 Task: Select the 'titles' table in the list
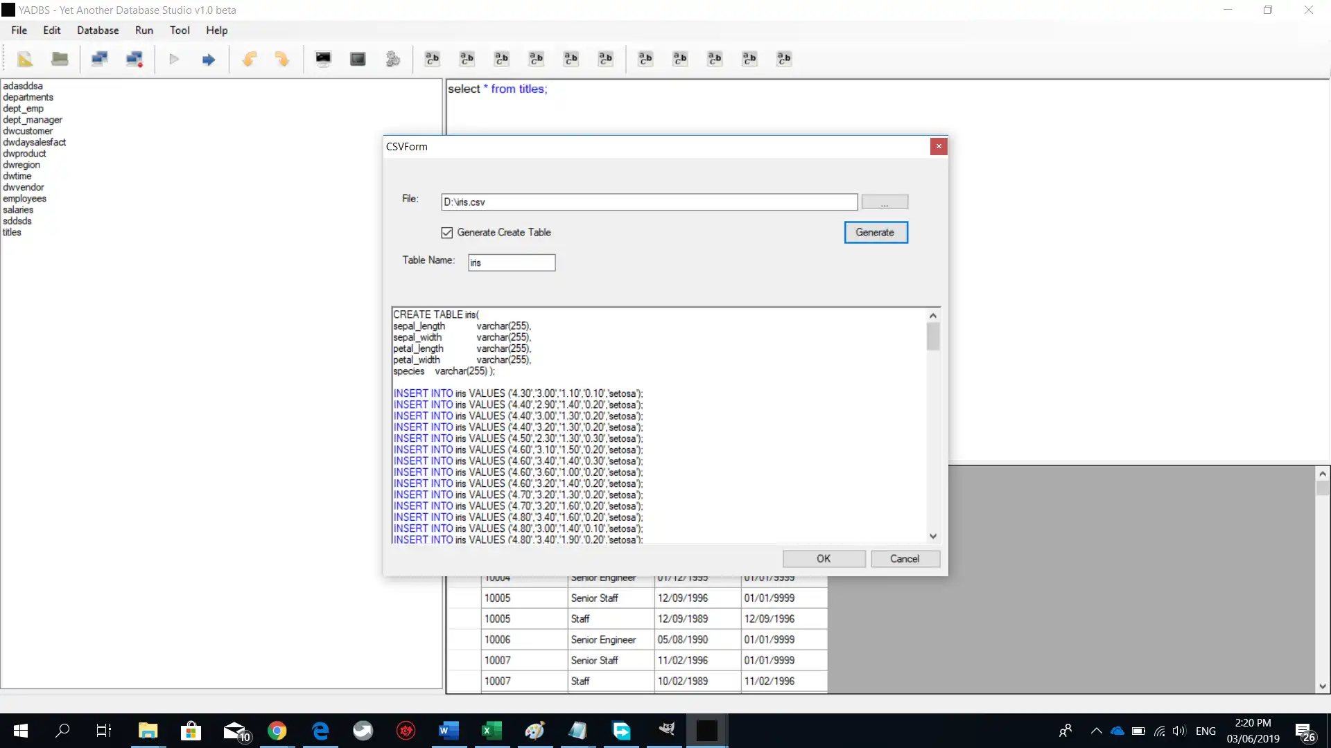coord(12,233)
